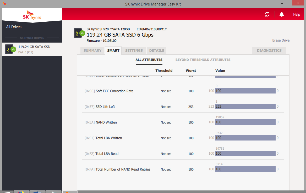The image size is (306, 193).
Task: Click Firmware - 1010BL00 text
Action: point(101,41)
